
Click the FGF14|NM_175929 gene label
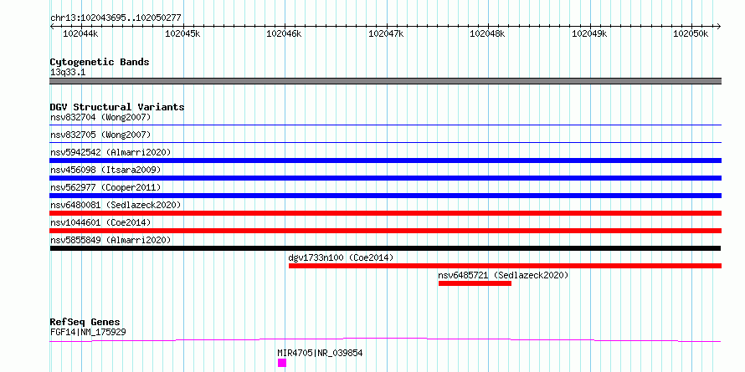(88, 332)
